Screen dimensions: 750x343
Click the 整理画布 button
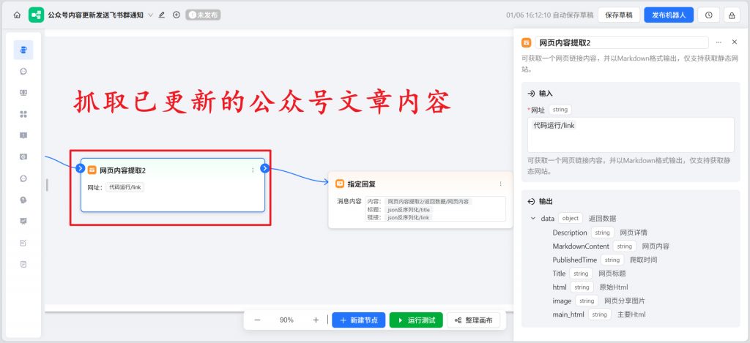click(x=474, y=320)
